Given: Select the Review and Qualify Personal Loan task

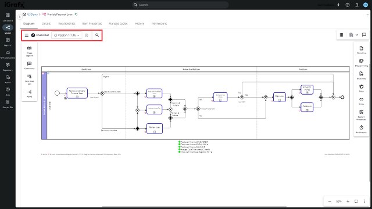Looking at the screenshot, I should coord(77,93).
